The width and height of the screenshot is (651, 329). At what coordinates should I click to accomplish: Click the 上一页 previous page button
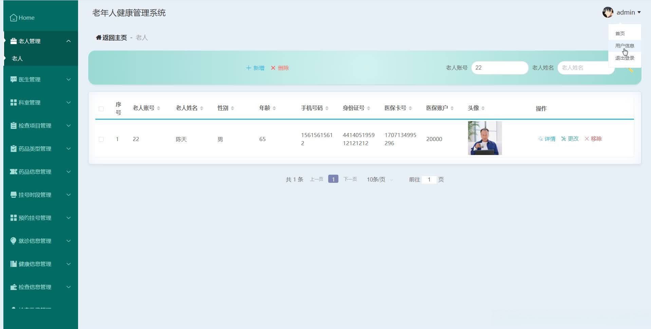point(316,179)
